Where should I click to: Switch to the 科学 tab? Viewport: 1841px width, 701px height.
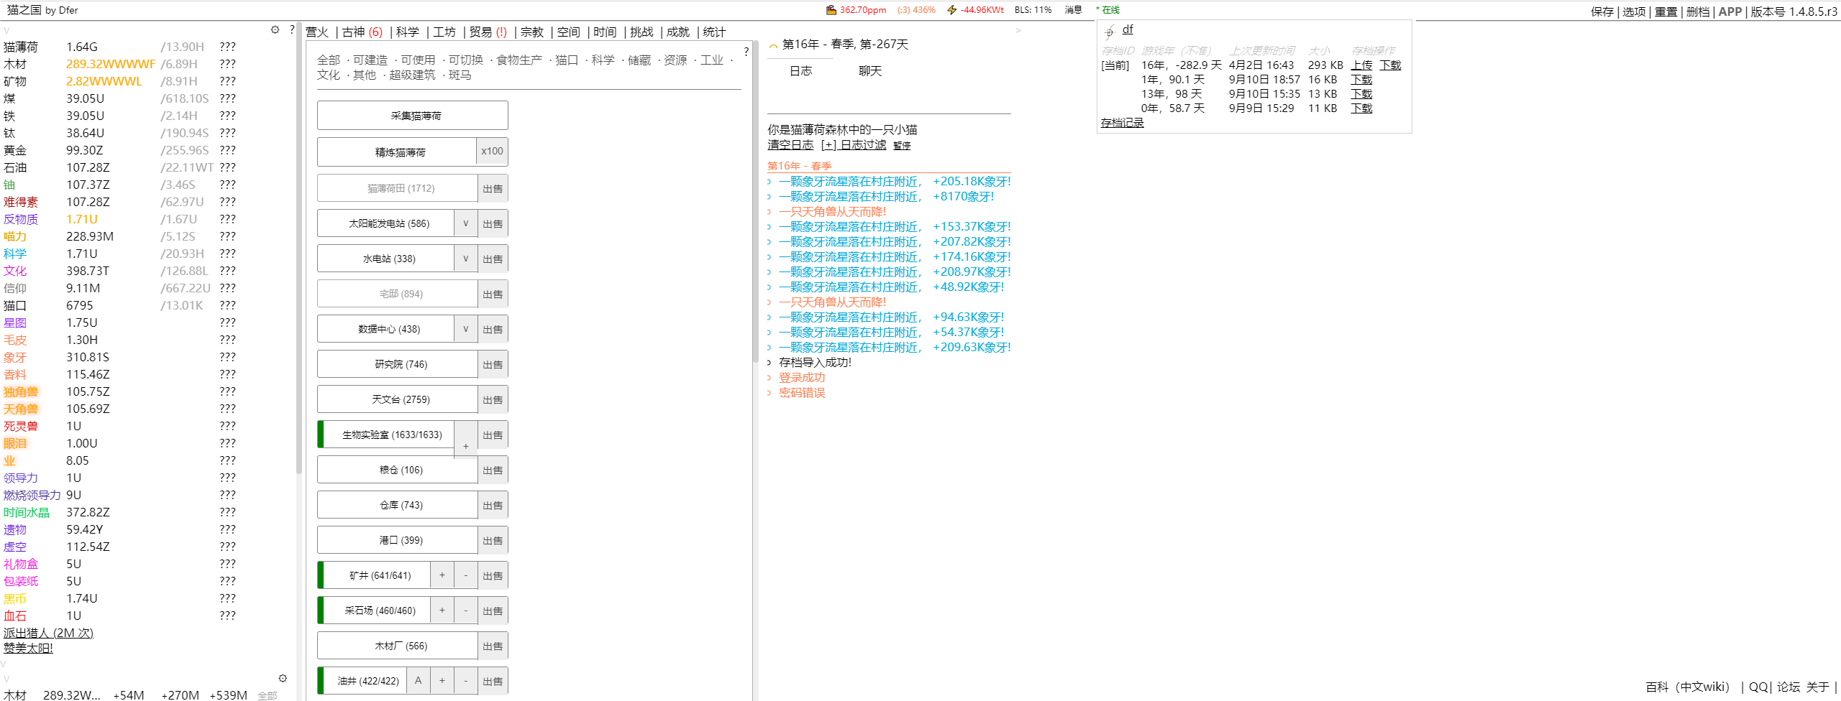pos(407,32)
